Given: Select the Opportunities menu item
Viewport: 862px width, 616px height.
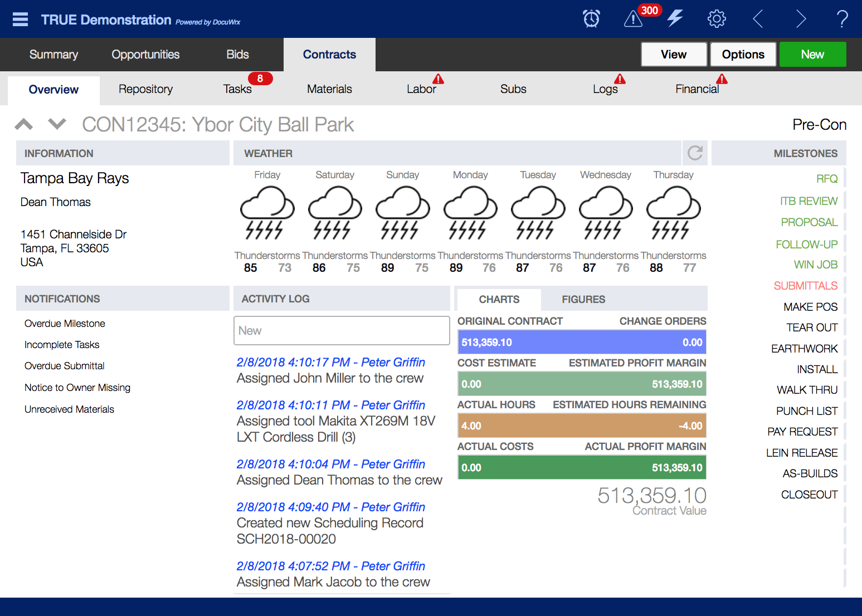Looking at the screenshot, I should (145, 54).
